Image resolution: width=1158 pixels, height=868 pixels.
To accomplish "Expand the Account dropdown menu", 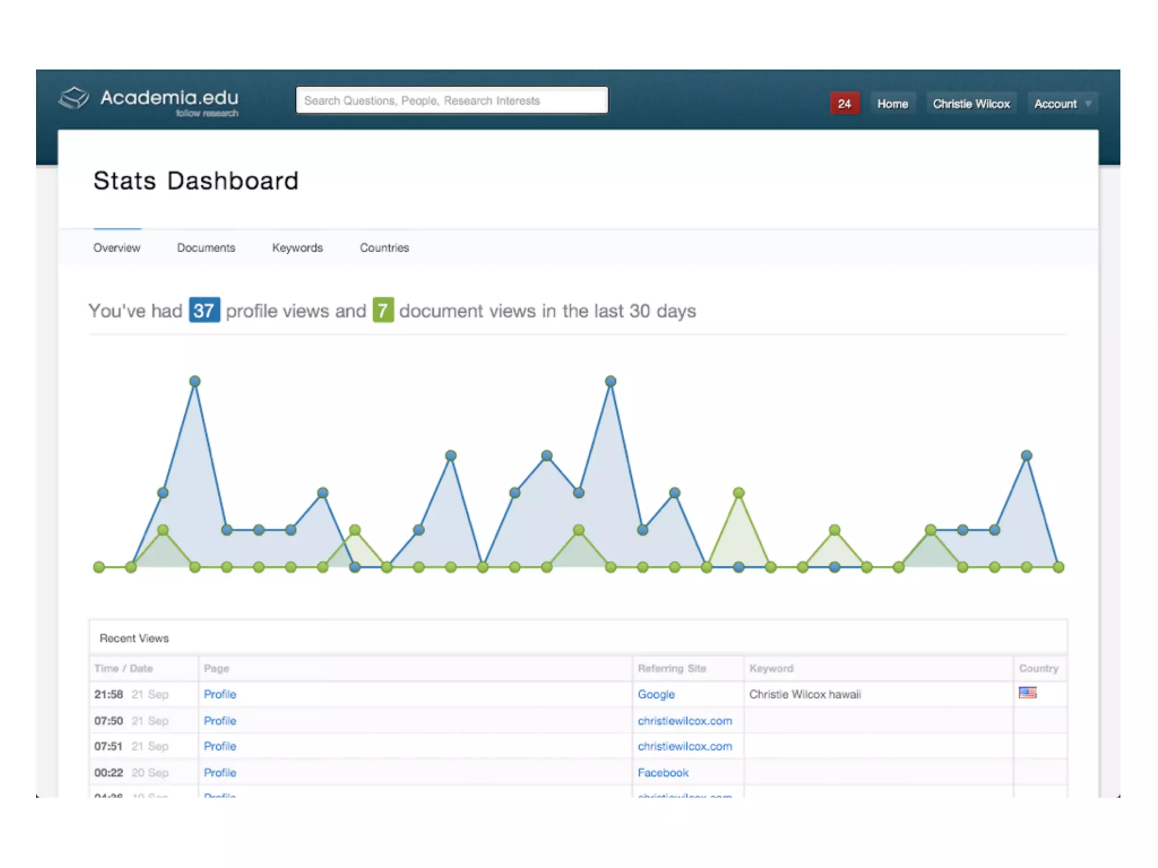I will coord(1055,104).
